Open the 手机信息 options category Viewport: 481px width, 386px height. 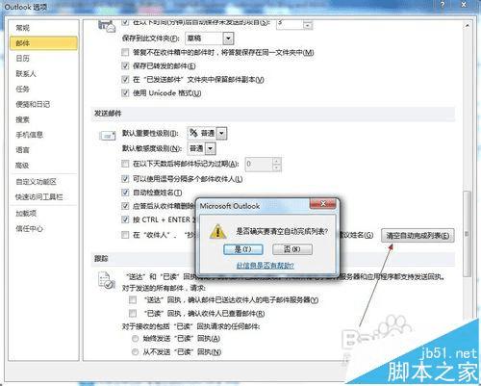click(x=30, y=135)
